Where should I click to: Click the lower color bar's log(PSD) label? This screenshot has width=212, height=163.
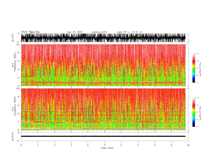[200, 113]
